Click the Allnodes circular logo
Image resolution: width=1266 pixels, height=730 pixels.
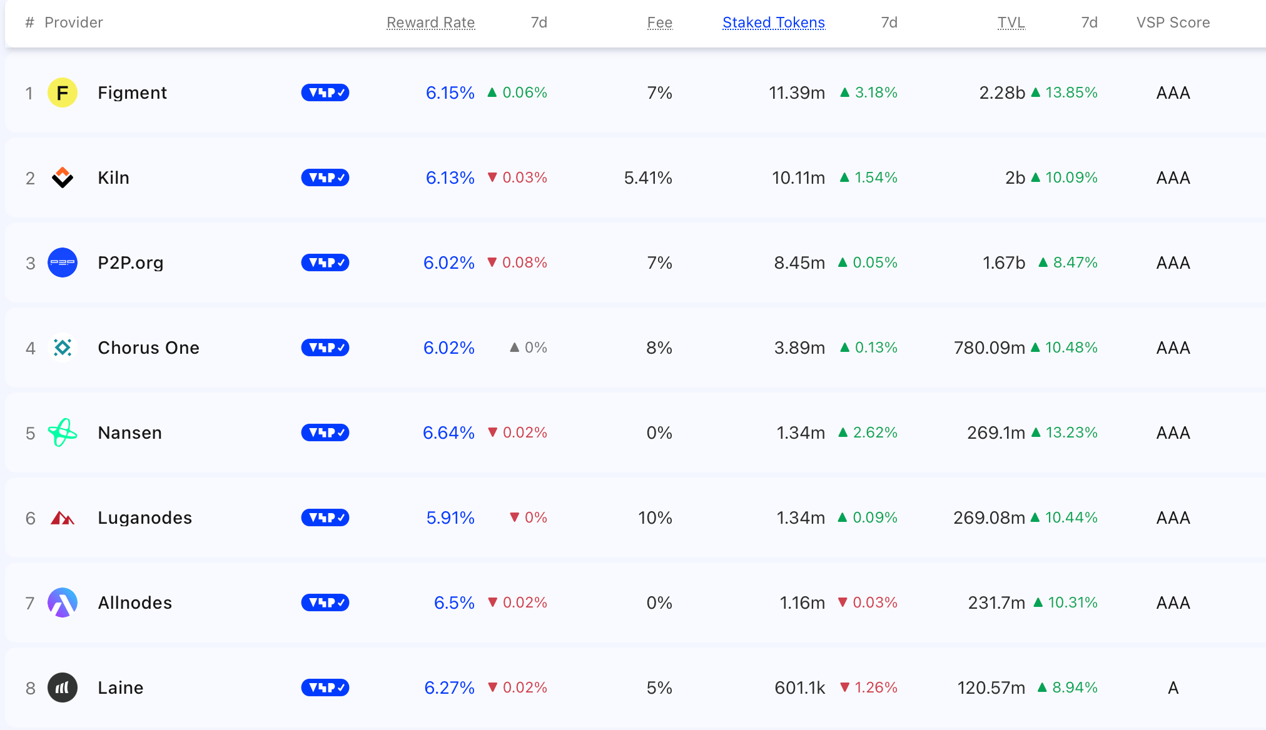point(62,602)
